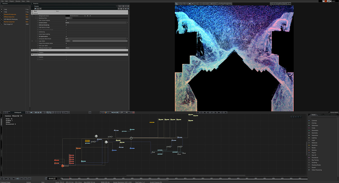
Task: Open the Edit menu
Action: [x=6, y=1]
